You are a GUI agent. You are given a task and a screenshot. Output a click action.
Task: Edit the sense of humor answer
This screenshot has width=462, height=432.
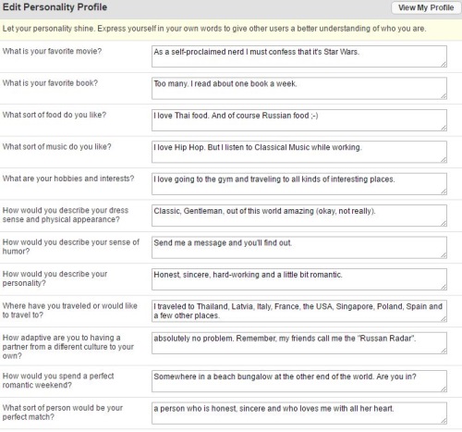[x=299, y=247]
